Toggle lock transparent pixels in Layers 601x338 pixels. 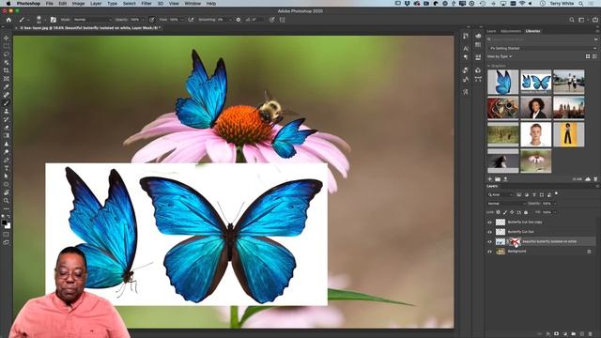tap(499, 212)
